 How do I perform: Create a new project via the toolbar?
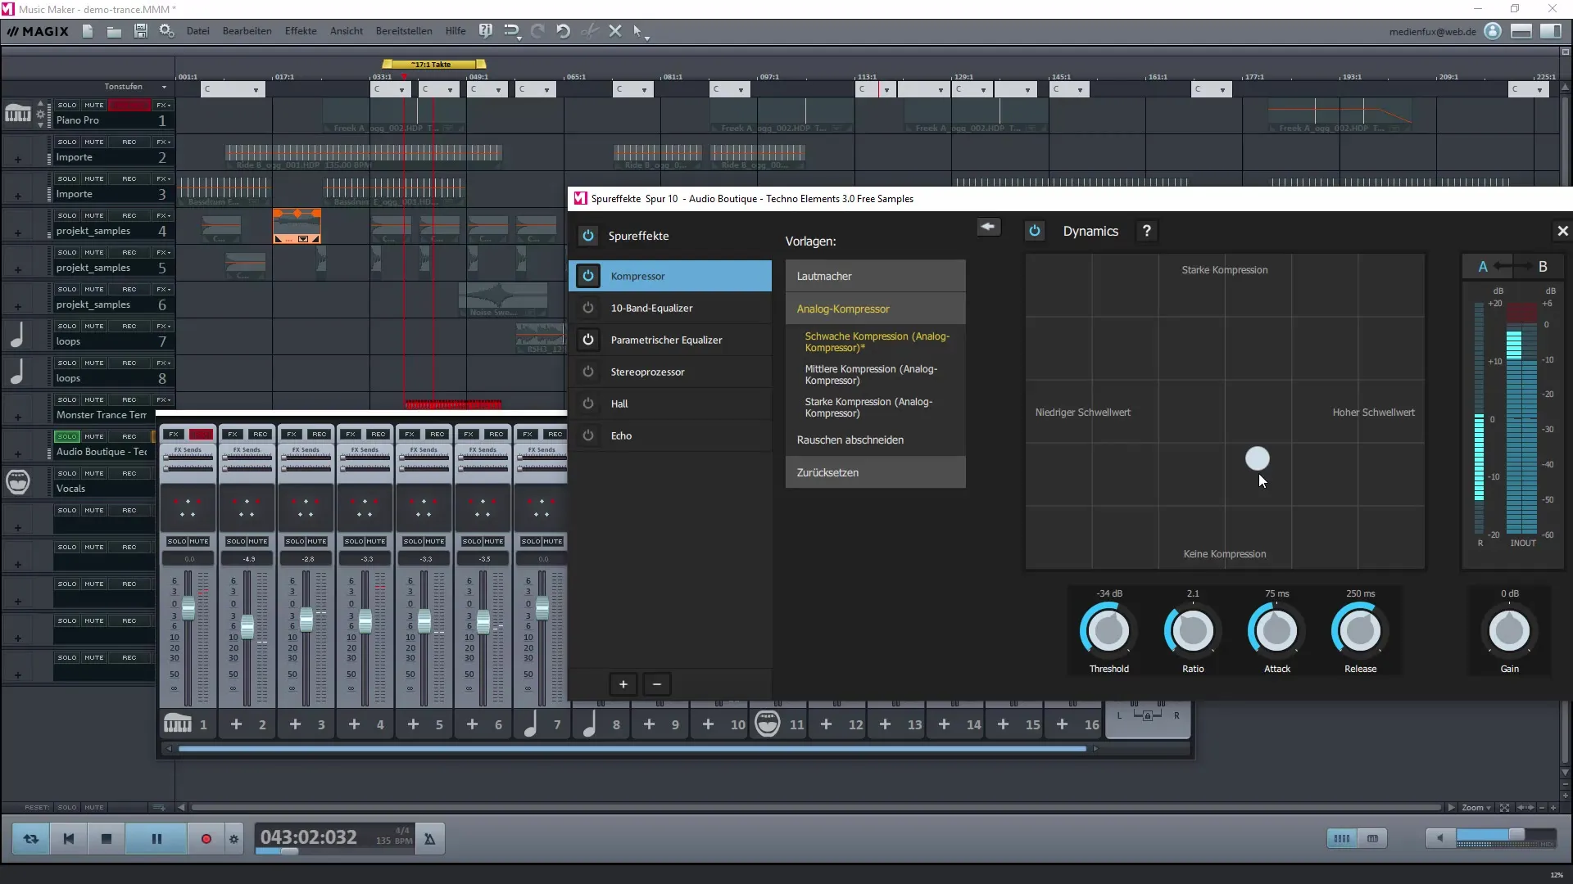(88, 31)
